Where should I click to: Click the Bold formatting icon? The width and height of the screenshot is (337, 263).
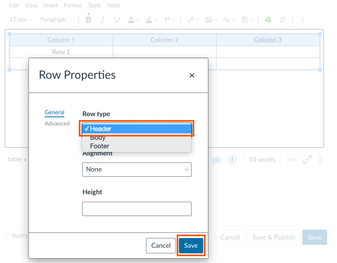[x=88, y=20]
